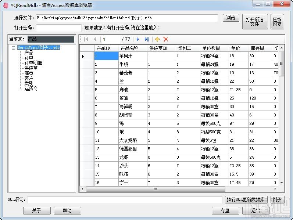Click the 供应商ID column header
293x220 pixels.
161,48
